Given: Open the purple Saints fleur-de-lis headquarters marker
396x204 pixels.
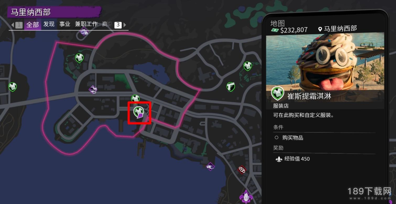Looking at the screenshot, I should [x=246, y=197].
